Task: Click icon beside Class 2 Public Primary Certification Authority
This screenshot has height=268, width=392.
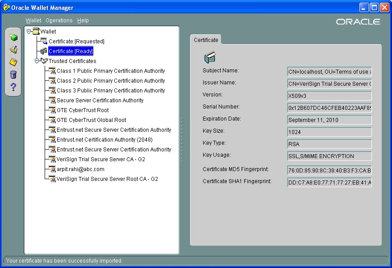Action: point(52,80)
